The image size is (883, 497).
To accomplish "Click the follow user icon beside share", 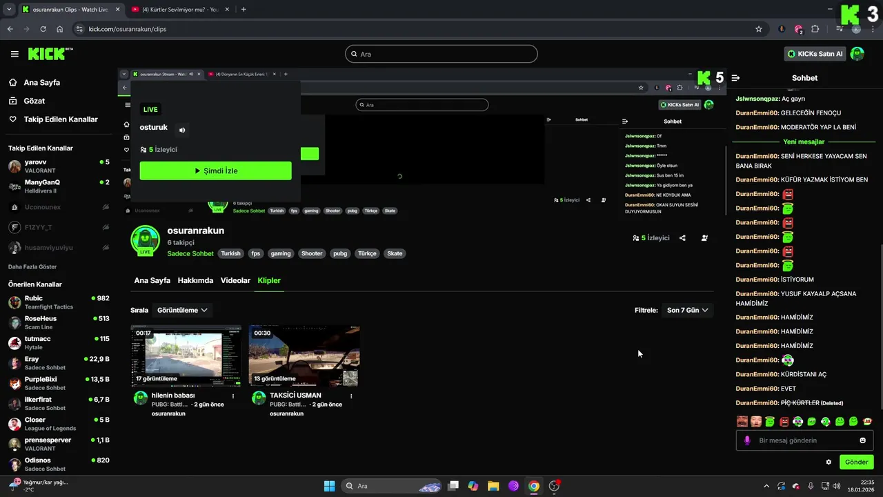I will pyautogui.click(x=704, y=238).
